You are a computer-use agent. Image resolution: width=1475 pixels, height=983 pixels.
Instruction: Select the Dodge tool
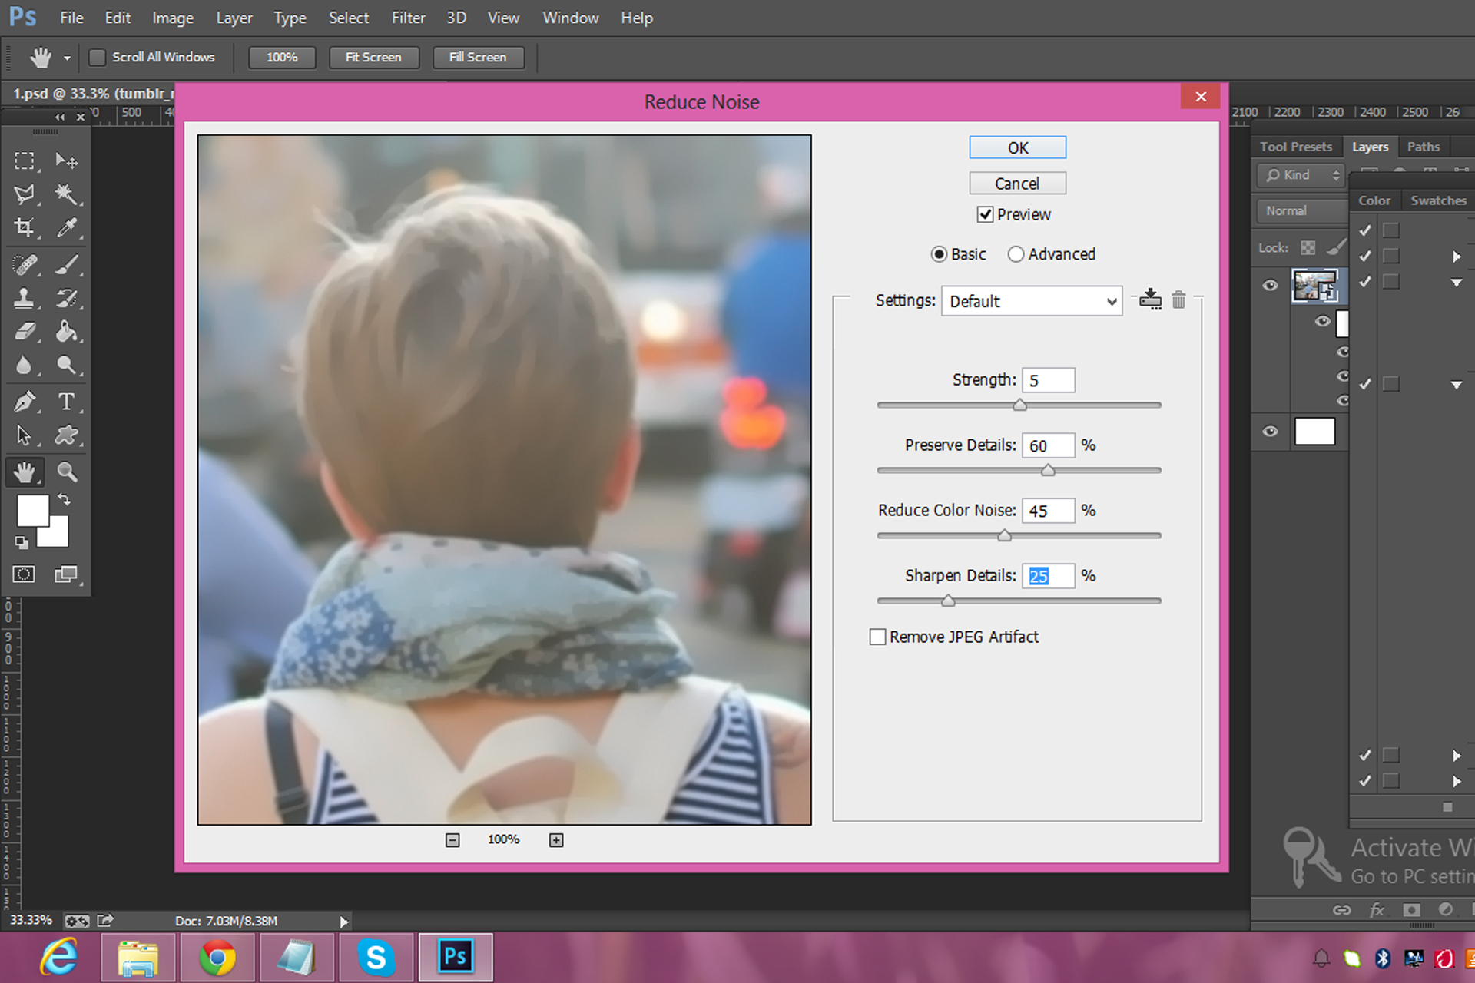(67, 365)
